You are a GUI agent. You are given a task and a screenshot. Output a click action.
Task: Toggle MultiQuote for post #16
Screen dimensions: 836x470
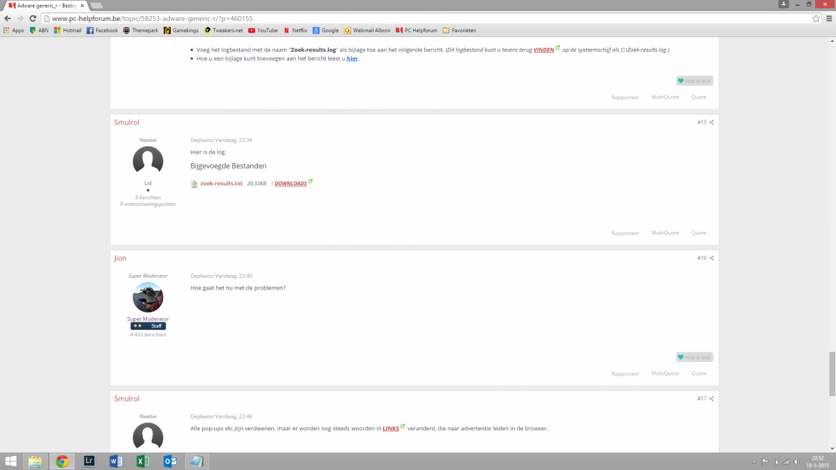(665, 374)
